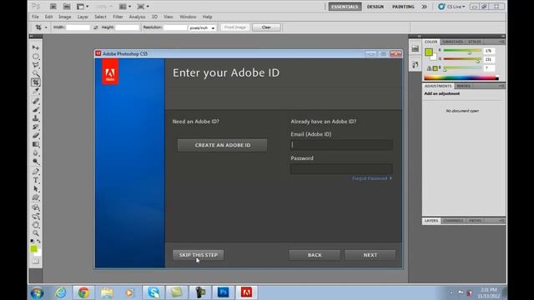Select the History Brush tool
This screenshot has height=300, width=534.
coord(35,127)
